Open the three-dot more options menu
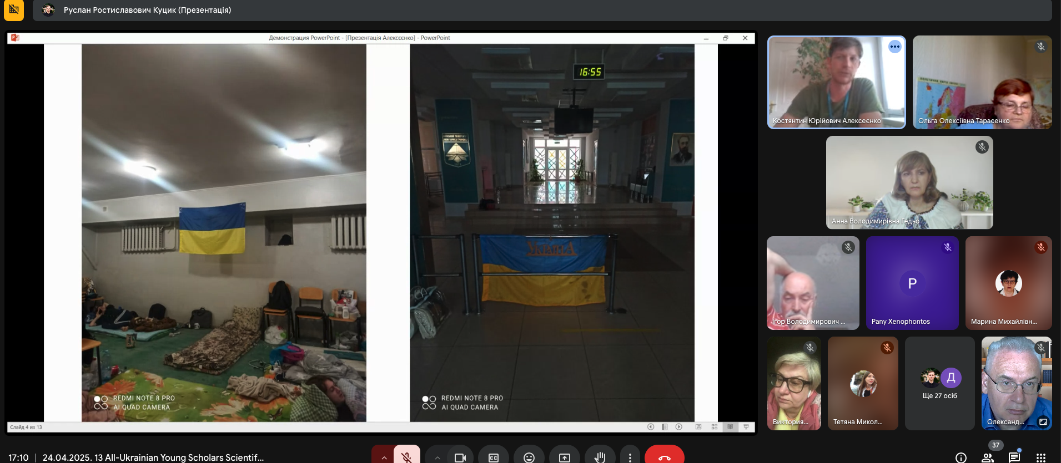The width and height of the screenshot is (1061, 463). [x=630, y=457]
